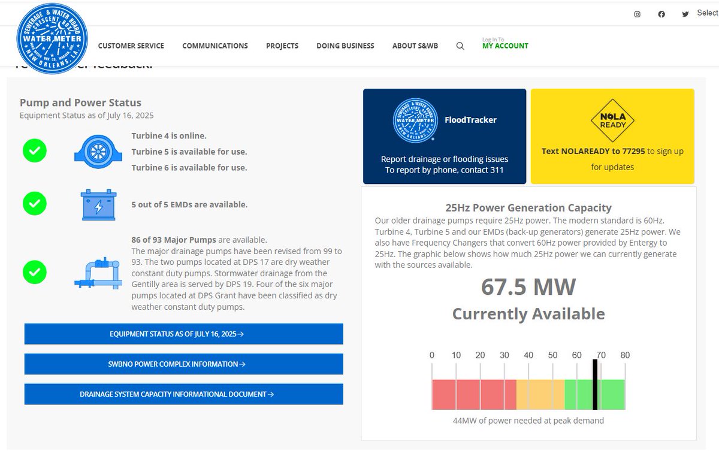Click green checkmark beside EMDs status
719x453 pixels.
click(x=35, y=204)
